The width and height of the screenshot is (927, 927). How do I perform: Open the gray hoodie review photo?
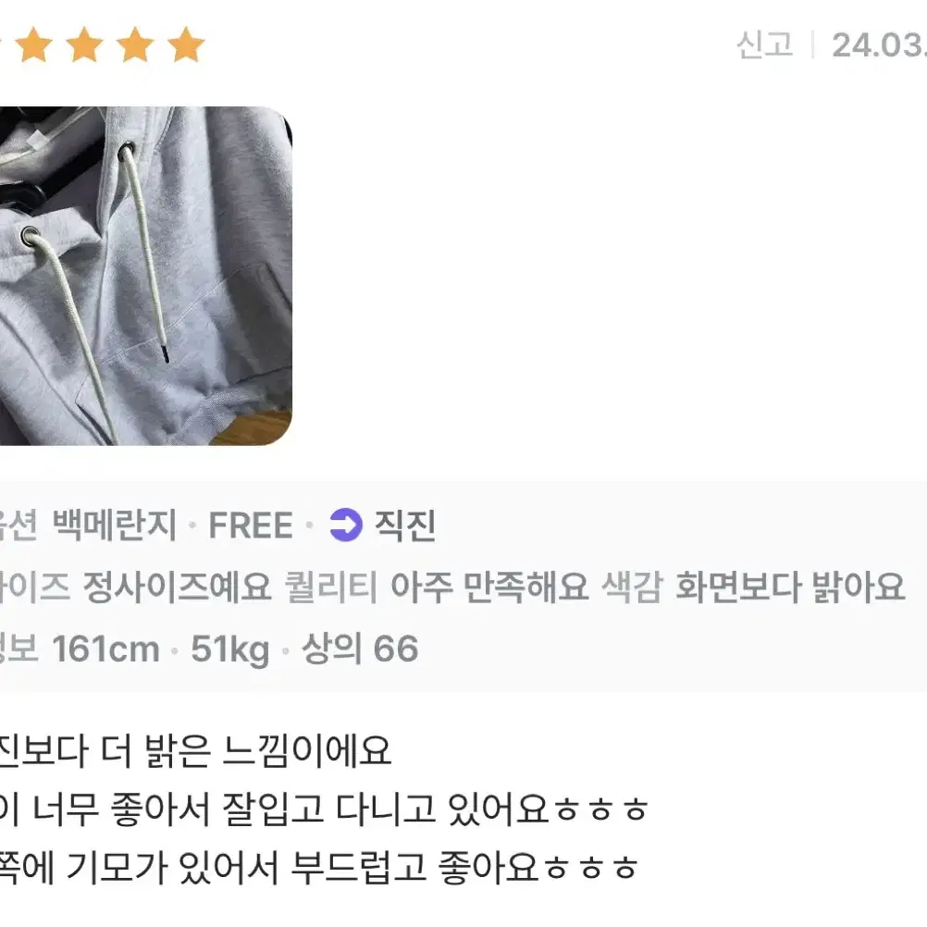click(x=145, y=276)
